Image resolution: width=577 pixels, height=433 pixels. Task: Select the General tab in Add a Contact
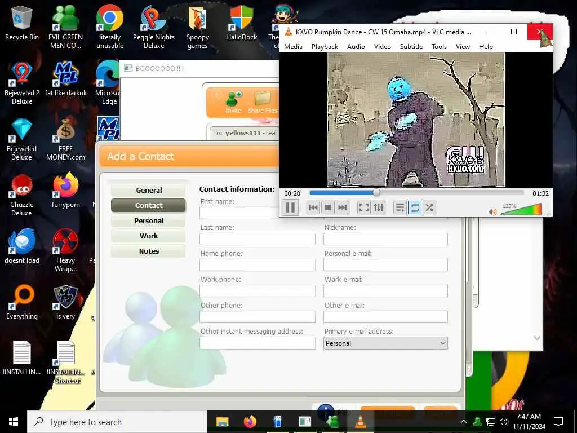click(149, 190)
